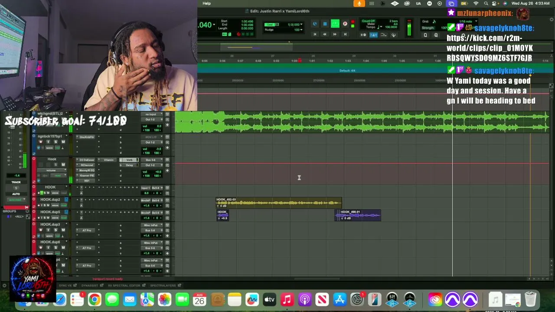The width and height of the screenshot is (555, 312).
Task: Open Music from the Dock
Action: 287,299
